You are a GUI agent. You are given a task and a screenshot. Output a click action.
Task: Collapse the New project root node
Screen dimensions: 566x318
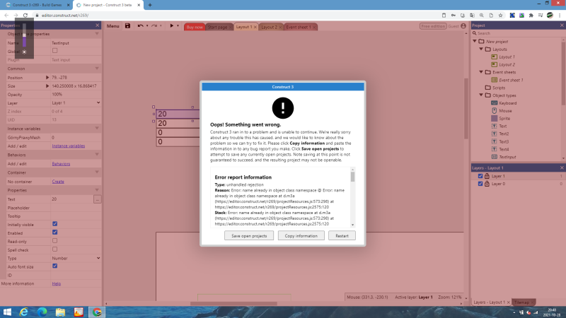click(x=475, y=42)
